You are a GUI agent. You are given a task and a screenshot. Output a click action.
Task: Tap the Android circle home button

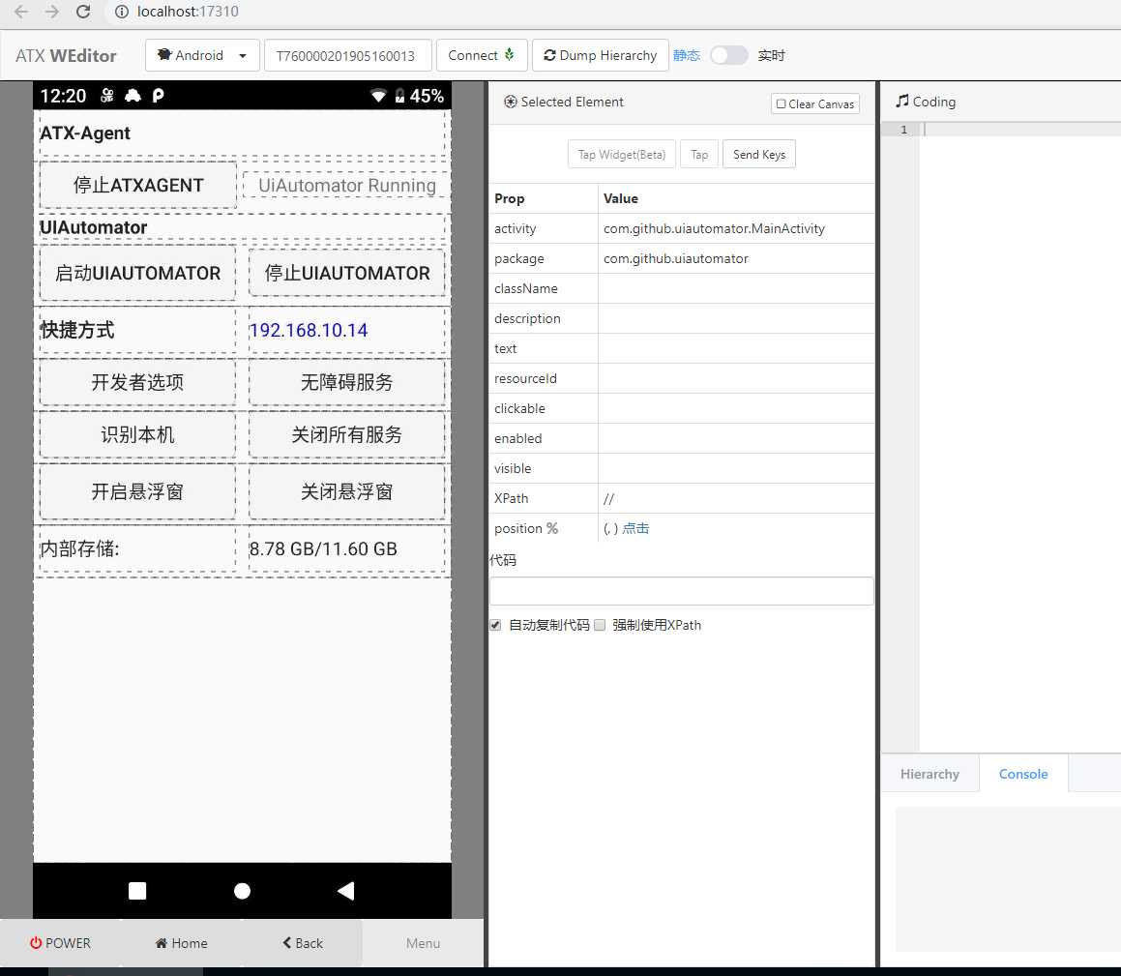[x=243, y=891]
